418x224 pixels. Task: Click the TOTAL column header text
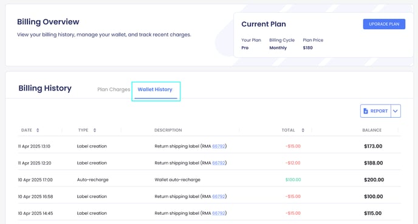coord(288,130)
